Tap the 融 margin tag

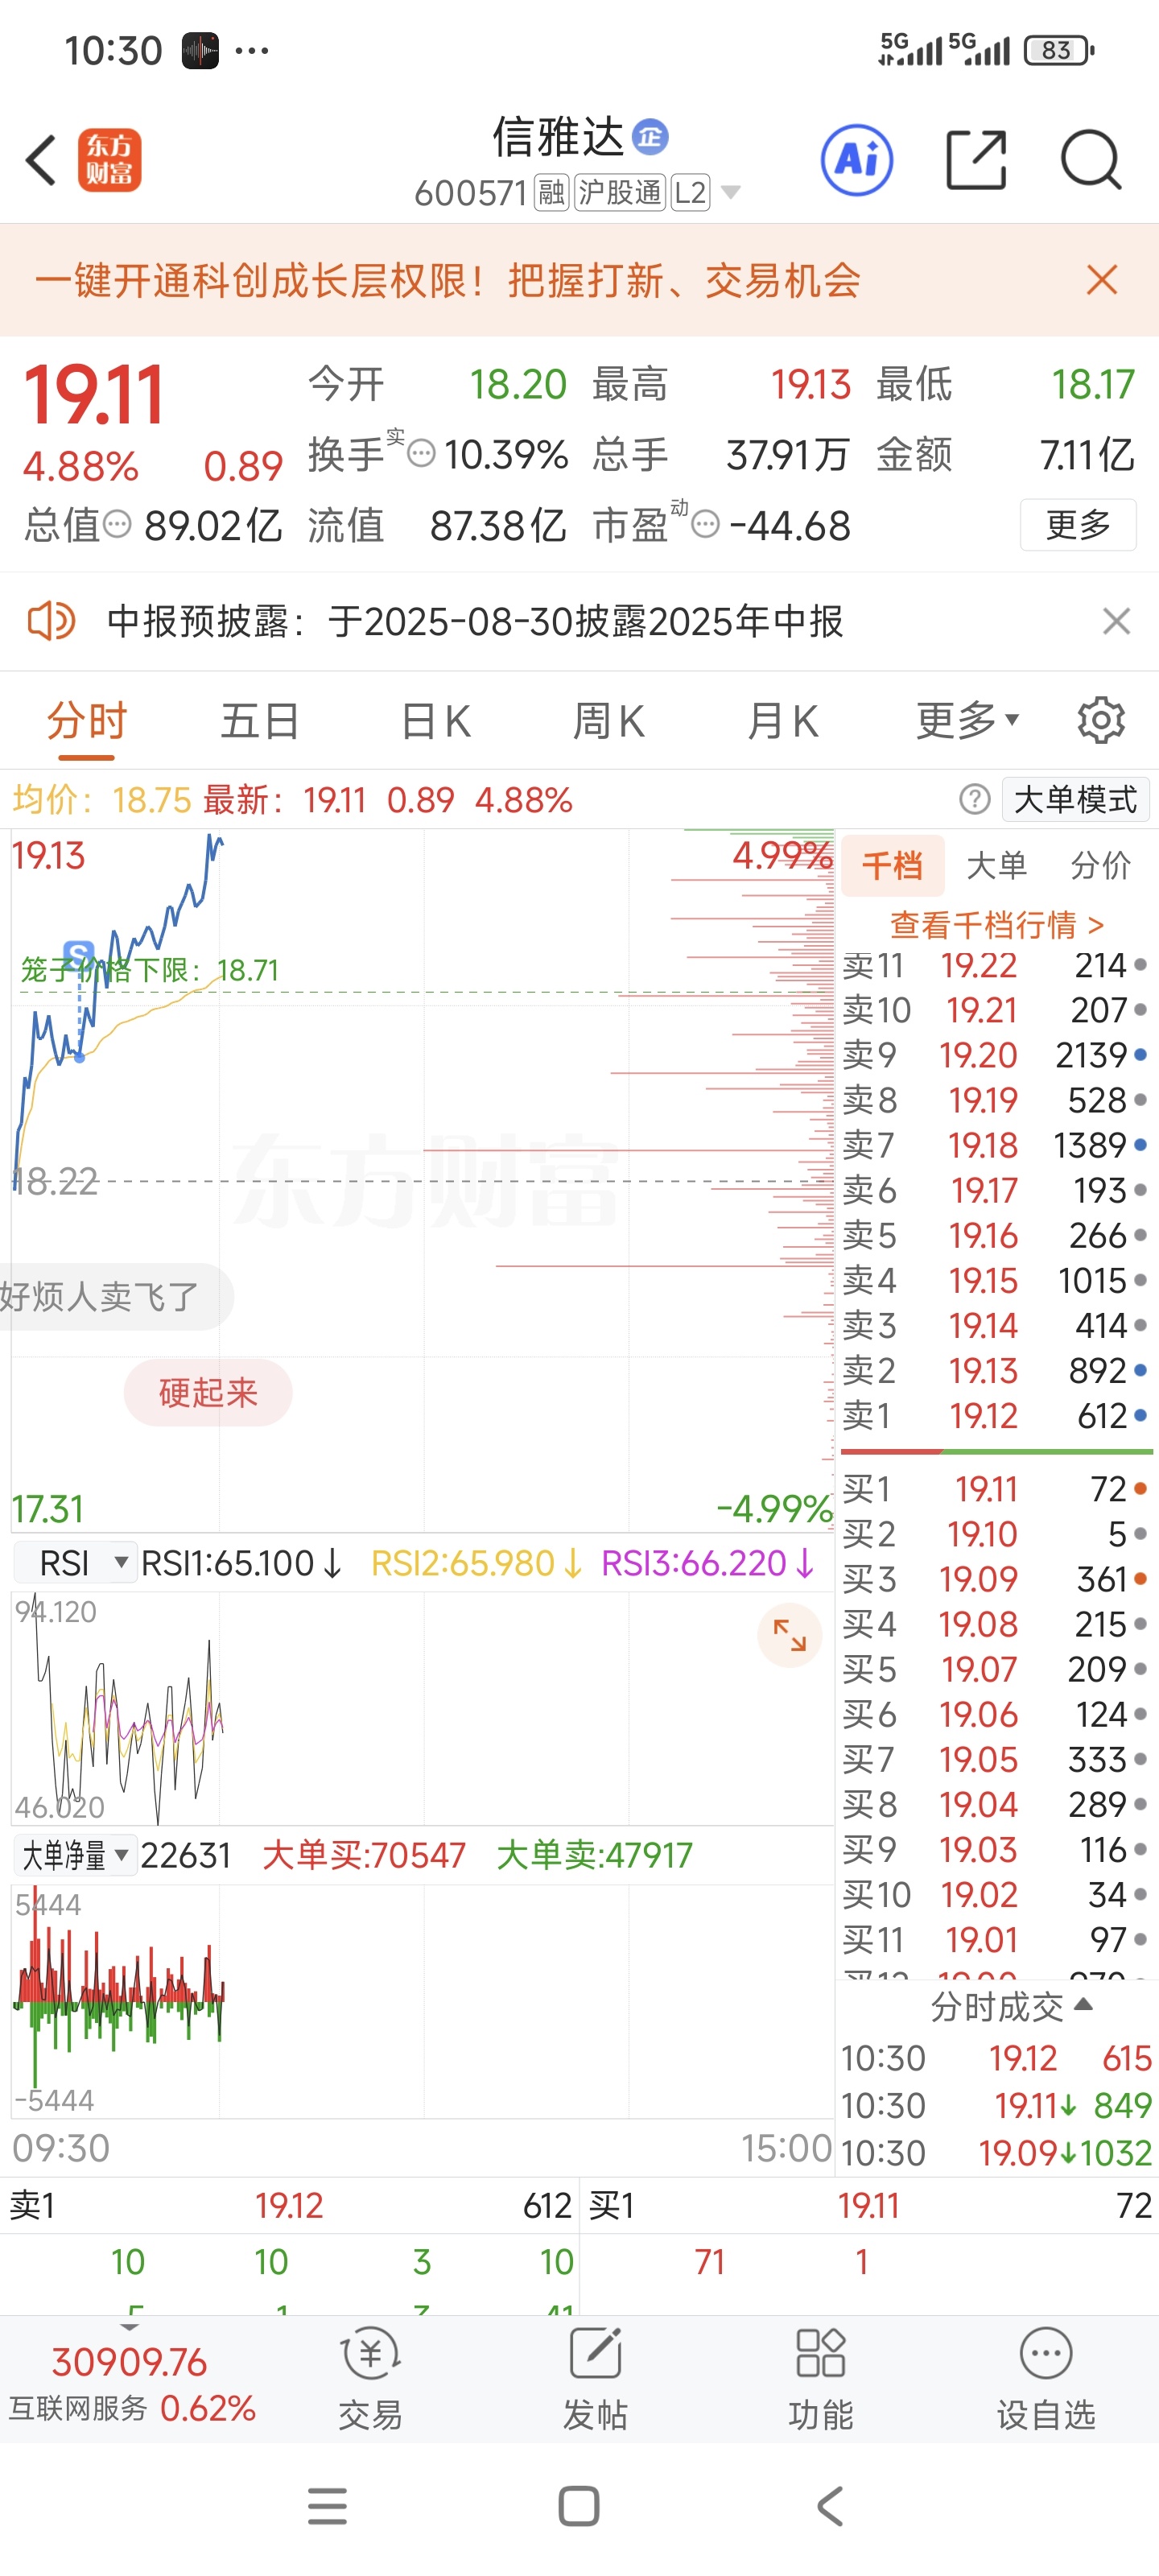(x=551, y=192)
